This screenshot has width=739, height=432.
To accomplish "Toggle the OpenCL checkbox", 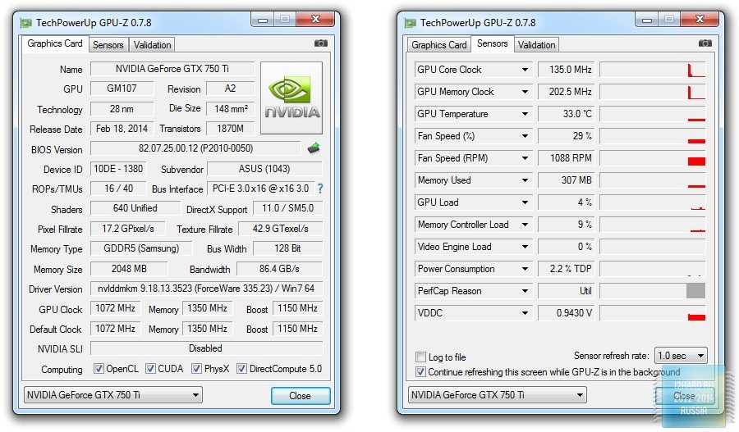I will [99, 369].
